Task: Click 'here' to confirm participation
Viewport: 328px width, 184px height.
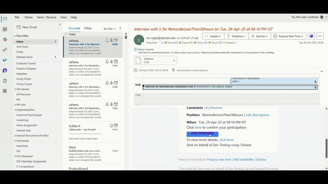Action: (x=198, y=127)
